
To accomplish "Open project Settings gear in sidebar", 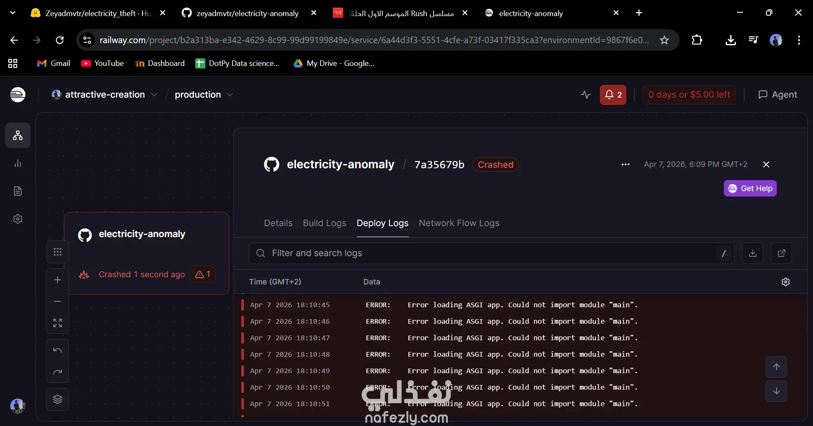I will click(x=18, y=219).
